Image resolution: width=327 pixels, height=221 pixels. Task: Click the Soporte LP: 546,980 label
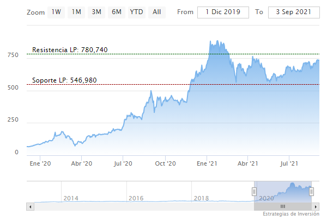pyautogui.click(x=64, y=80)
